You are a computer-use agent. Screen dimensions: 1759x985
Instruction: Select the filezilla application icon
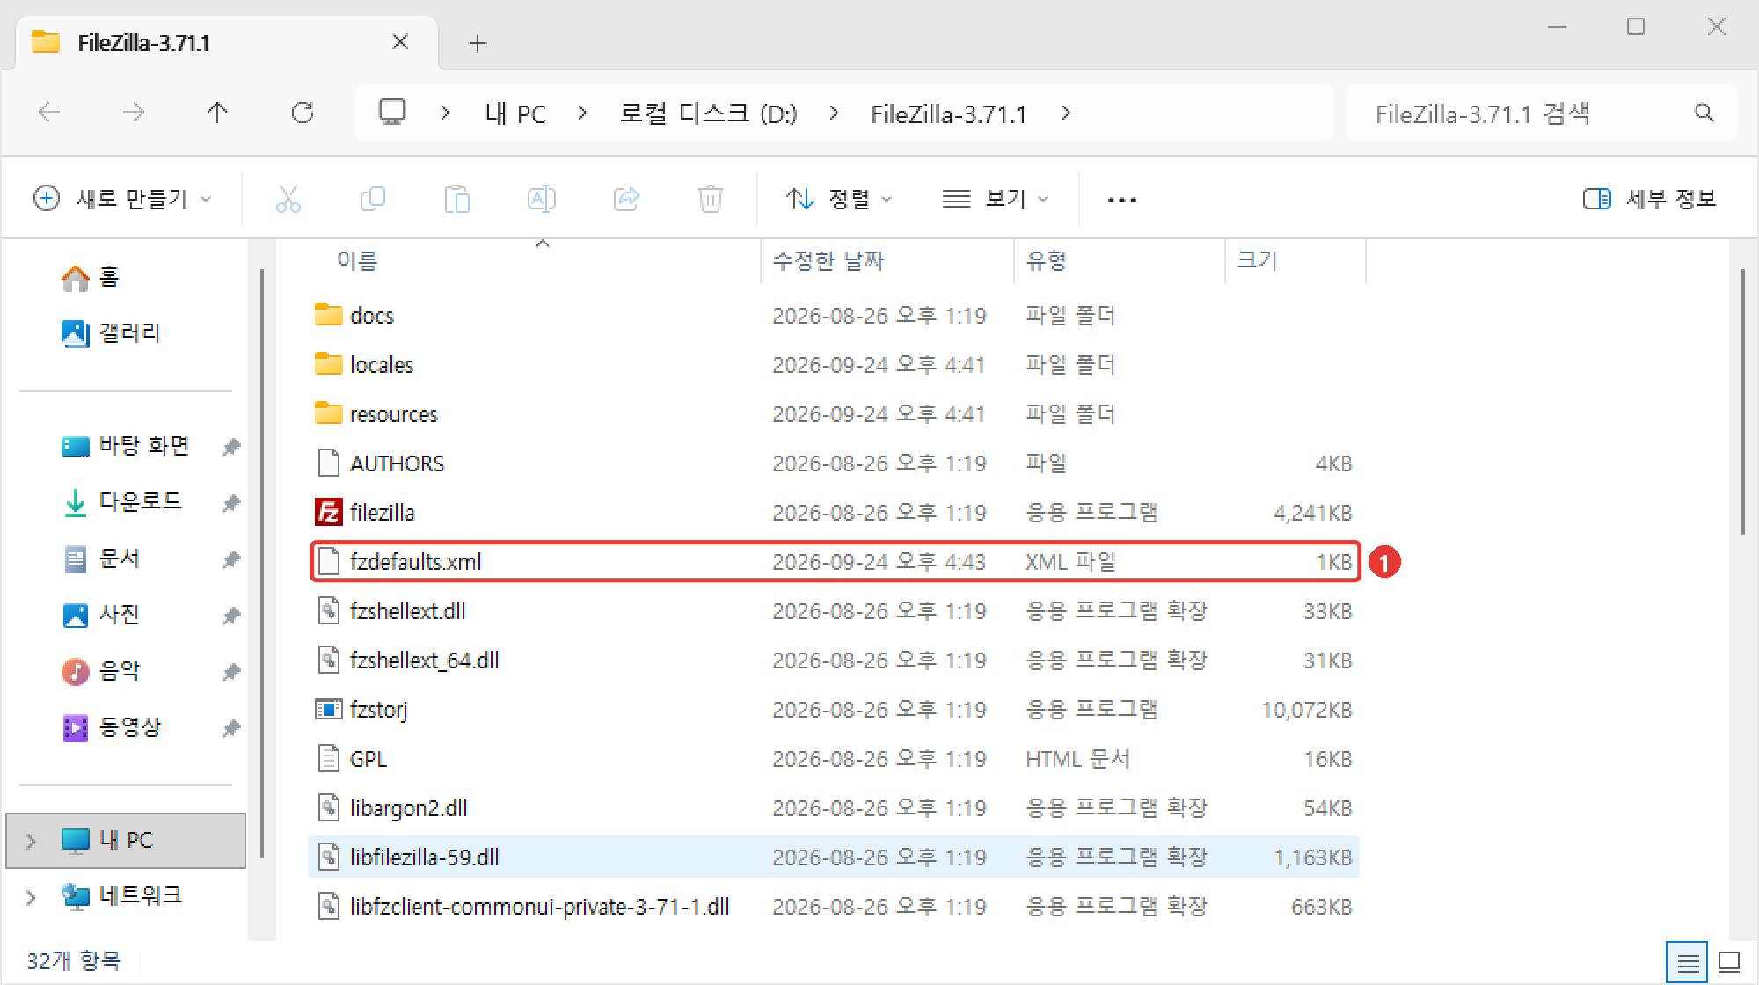click(x=328, y=512)
